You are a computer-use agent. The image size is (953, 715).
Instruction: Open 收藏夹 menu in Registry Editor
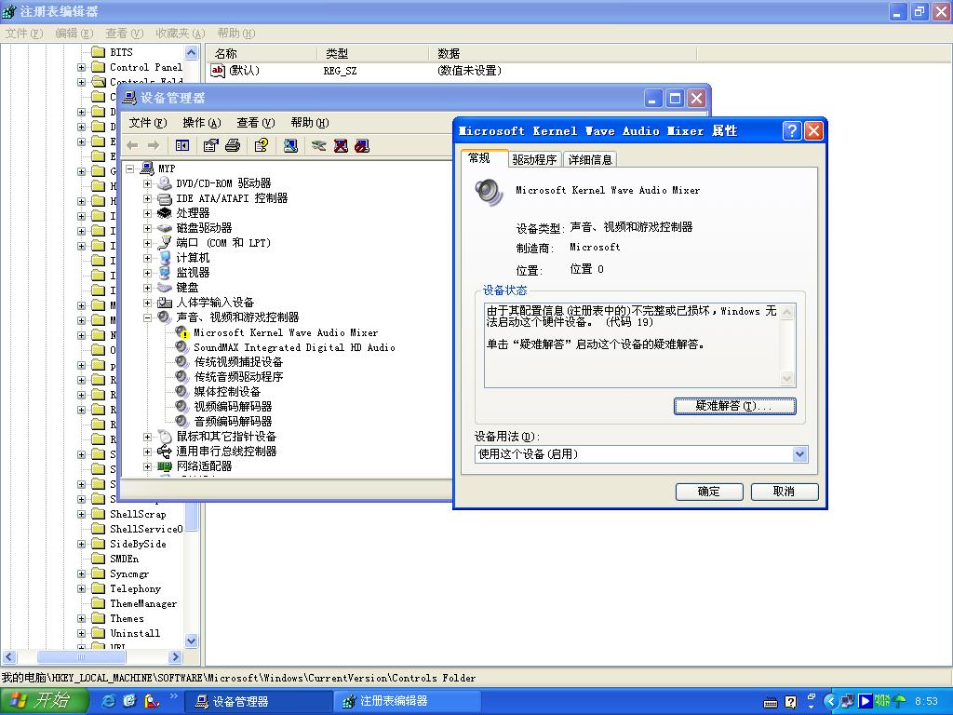point(180,34)
